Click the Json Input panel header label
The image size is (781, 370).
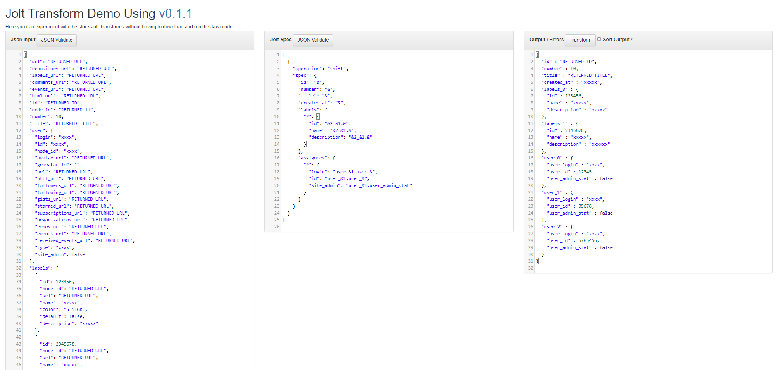23,40
